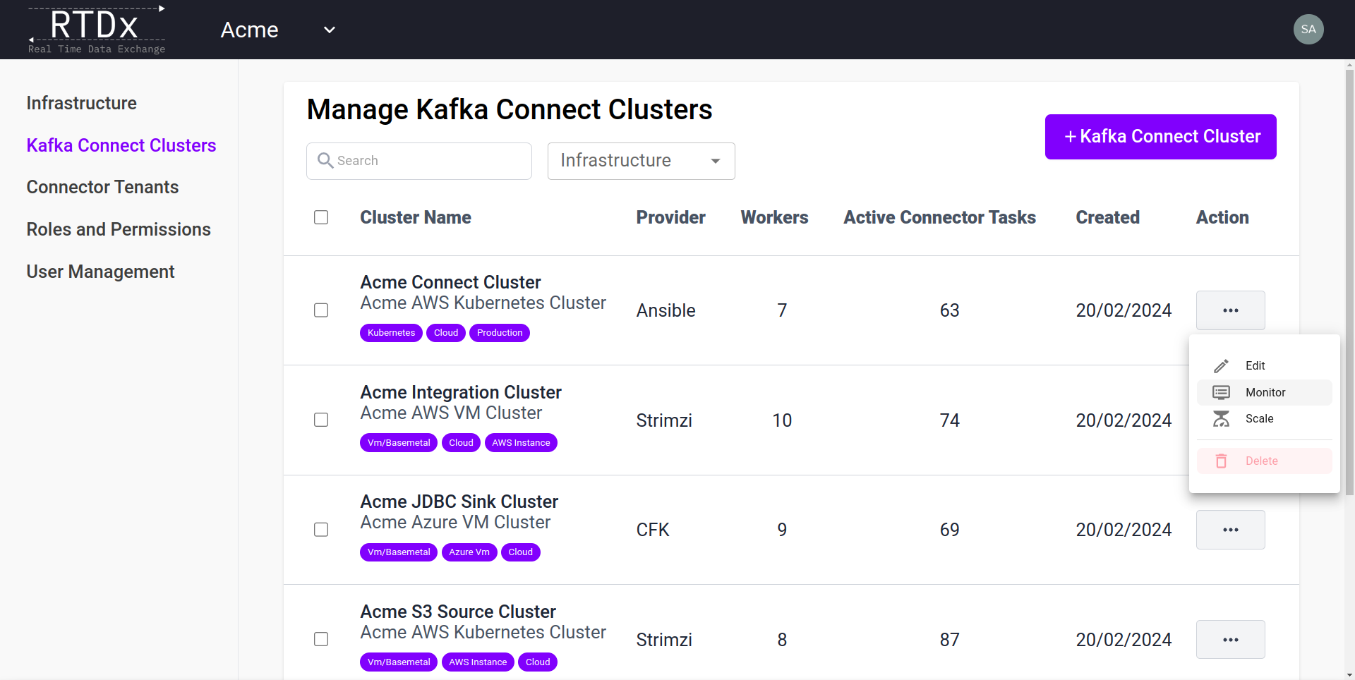Select the Acme Connect Cluster checkbox

coord(321,310)
